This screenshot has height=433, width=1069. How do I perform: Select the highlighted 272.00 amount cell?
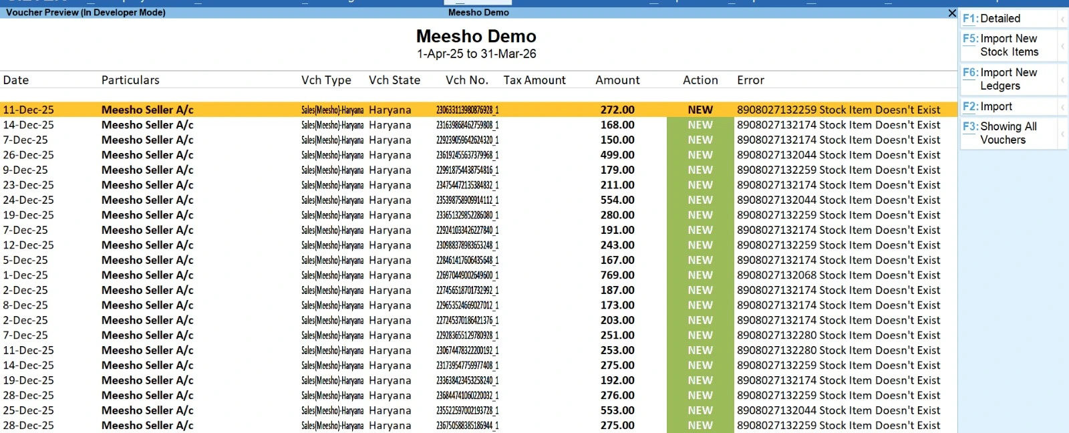(x=617, y=110)
